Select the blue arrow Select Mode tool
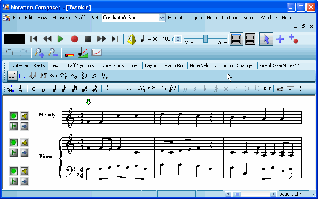Image resolution: width=318 pixels, height=199 pixels. point(266,39)
